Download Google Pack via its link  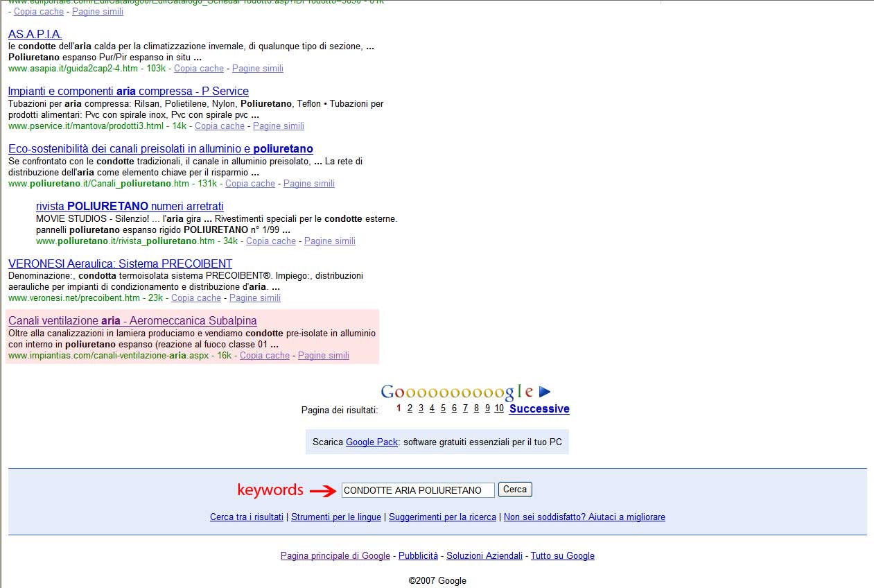[372, 442]
